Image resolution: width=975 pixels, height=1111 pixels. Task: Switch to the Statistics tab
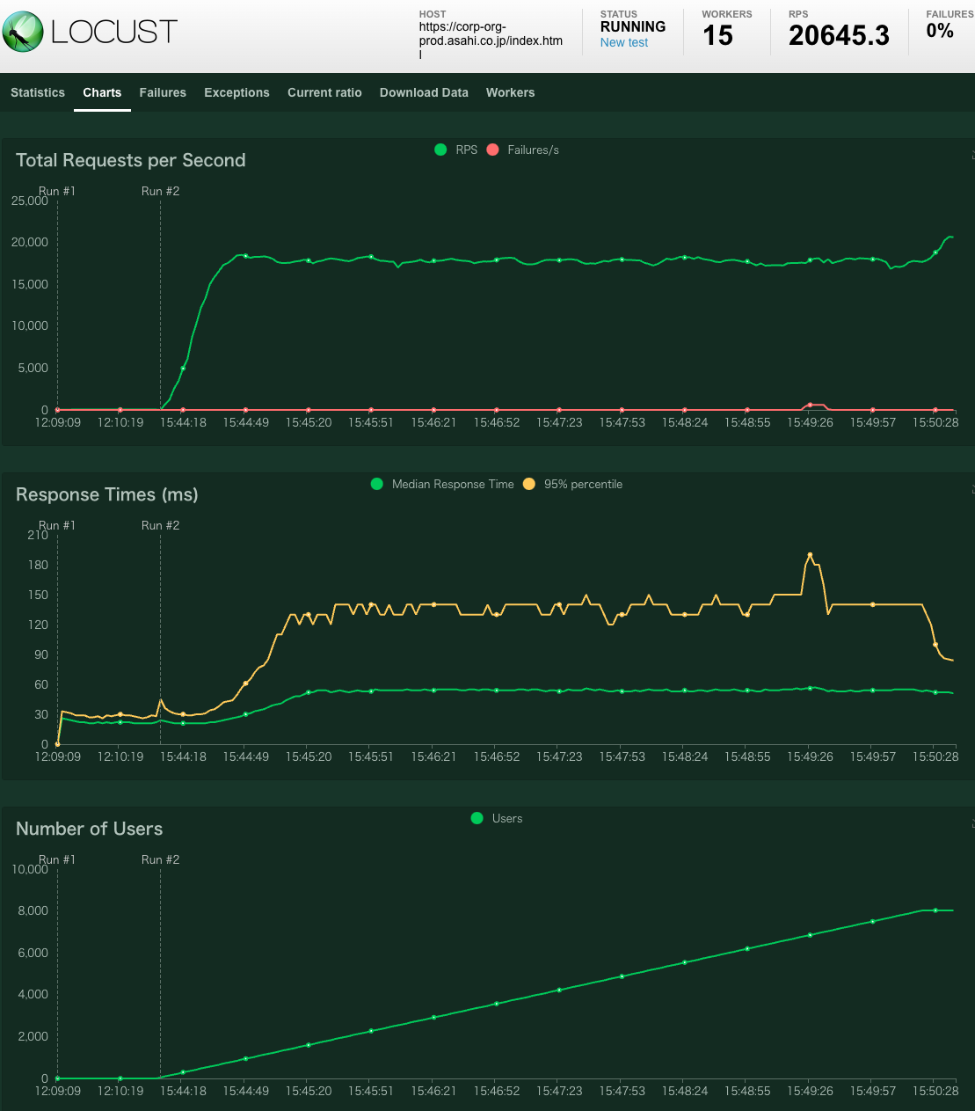point(38,92)
